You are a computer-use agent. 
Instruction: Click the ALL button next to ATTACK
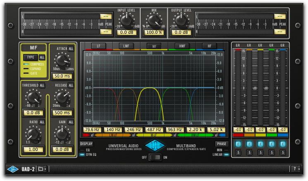coord(71,49)
